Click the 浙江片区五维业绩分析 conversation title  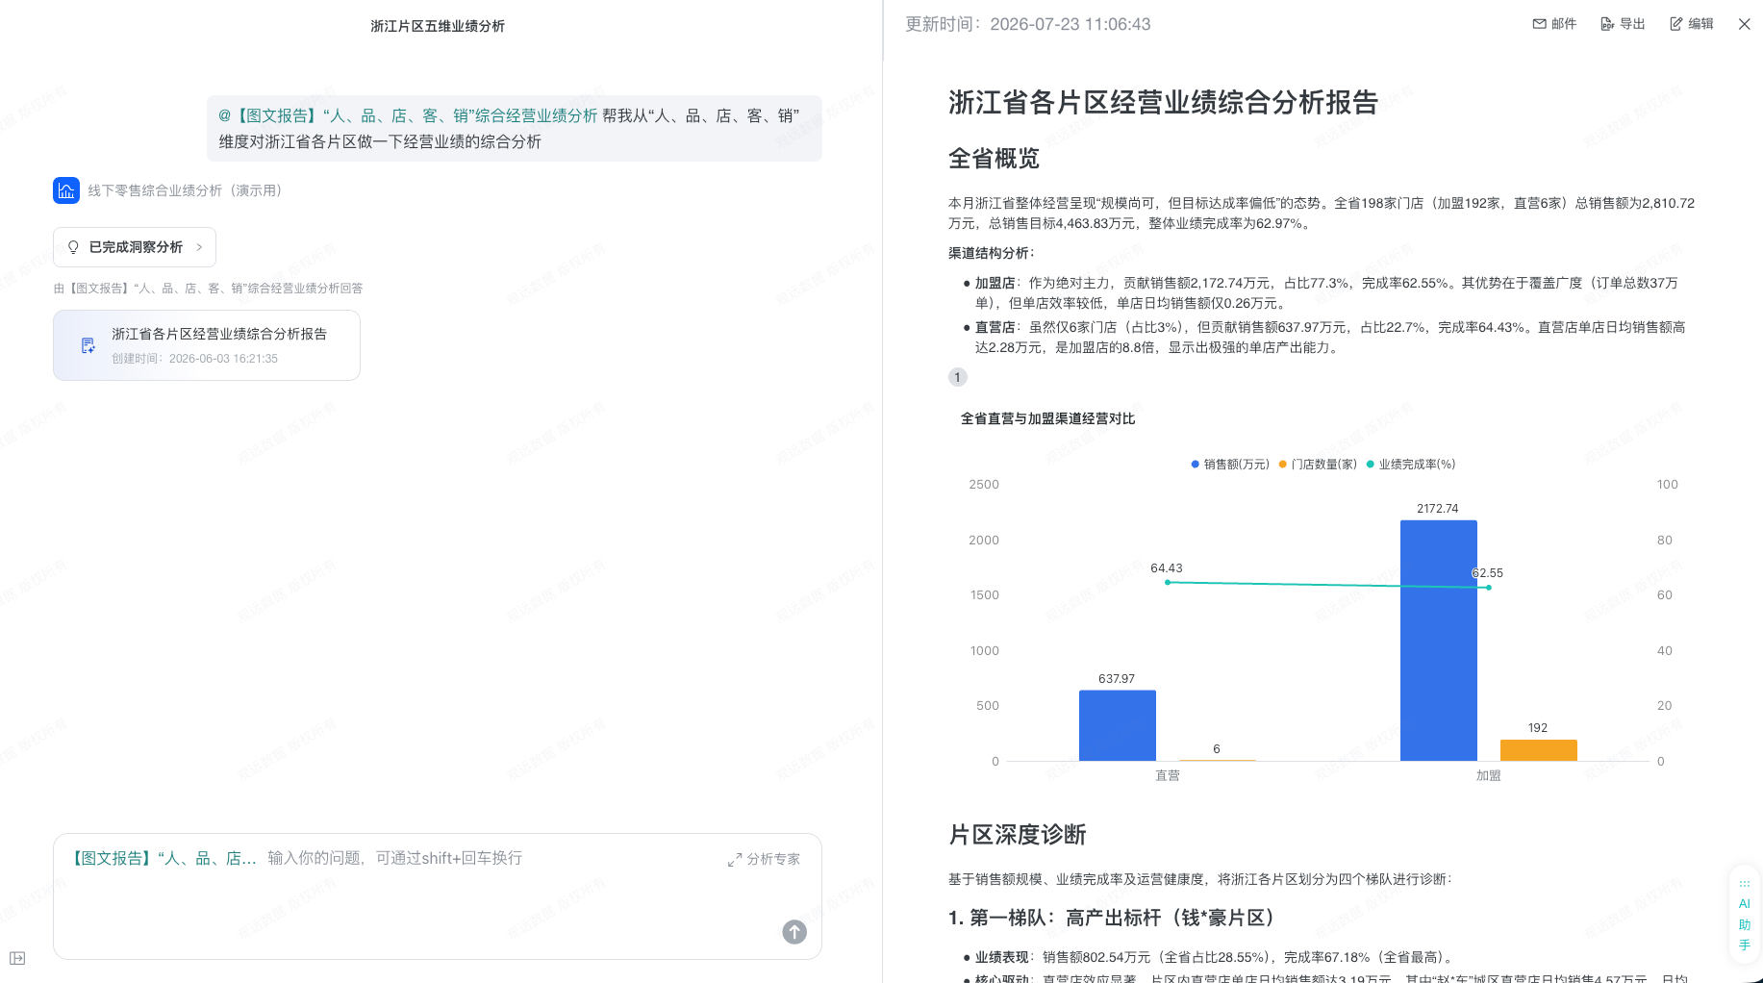coord(438,26)
